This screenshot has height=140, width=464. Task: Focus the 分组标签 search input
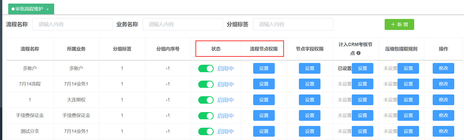[x=293, y=24]
